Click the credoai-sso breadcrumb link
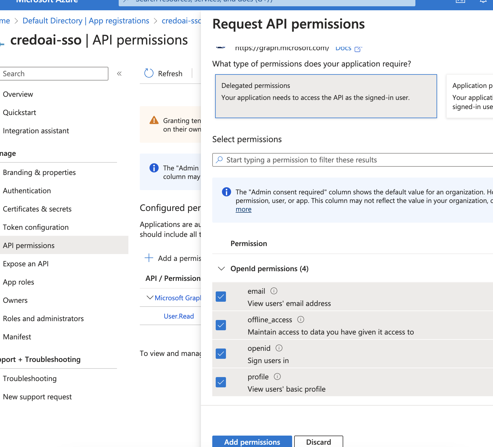This screenshot has height=447, width=493. [x=181, y=21]
